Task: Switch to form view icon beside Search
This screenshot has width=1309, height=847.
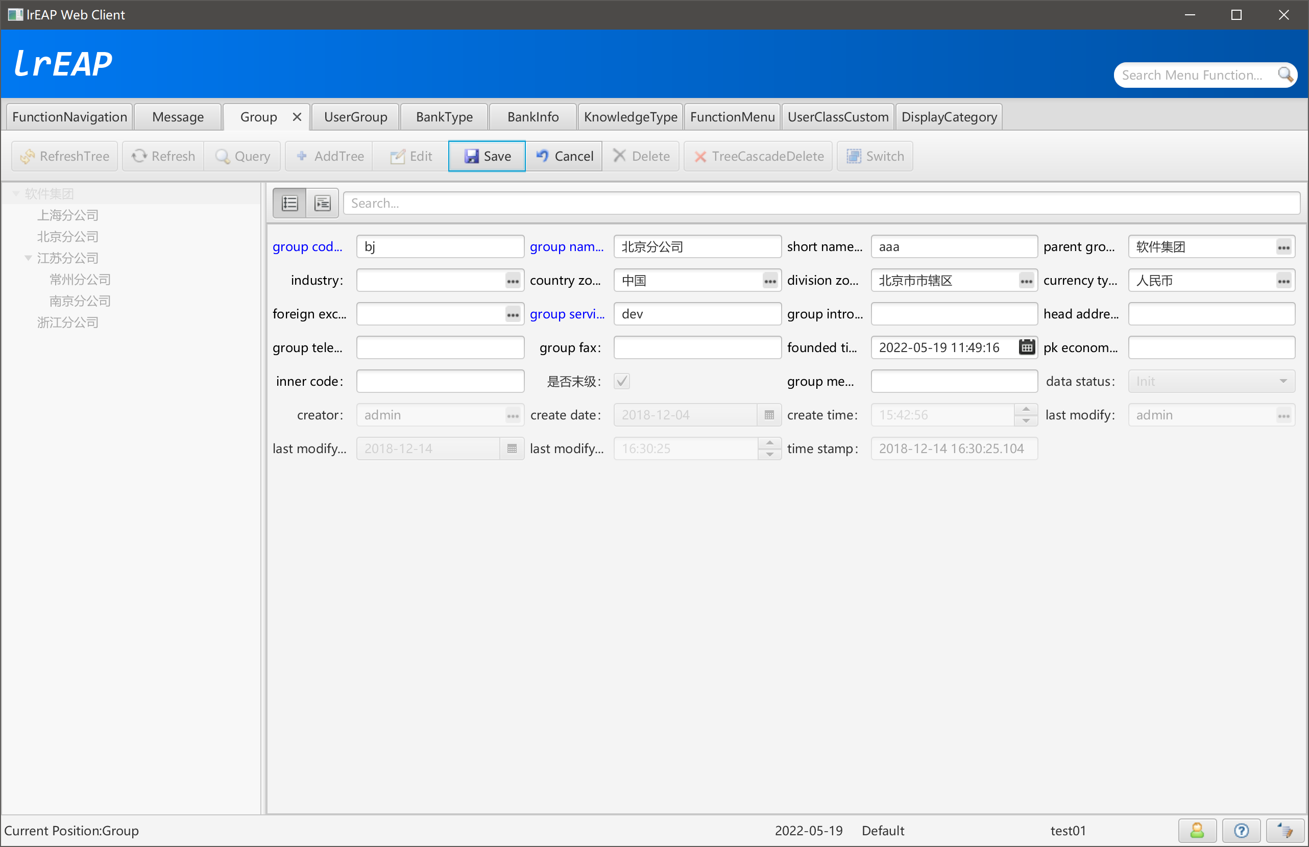Action: pos(322,204)
